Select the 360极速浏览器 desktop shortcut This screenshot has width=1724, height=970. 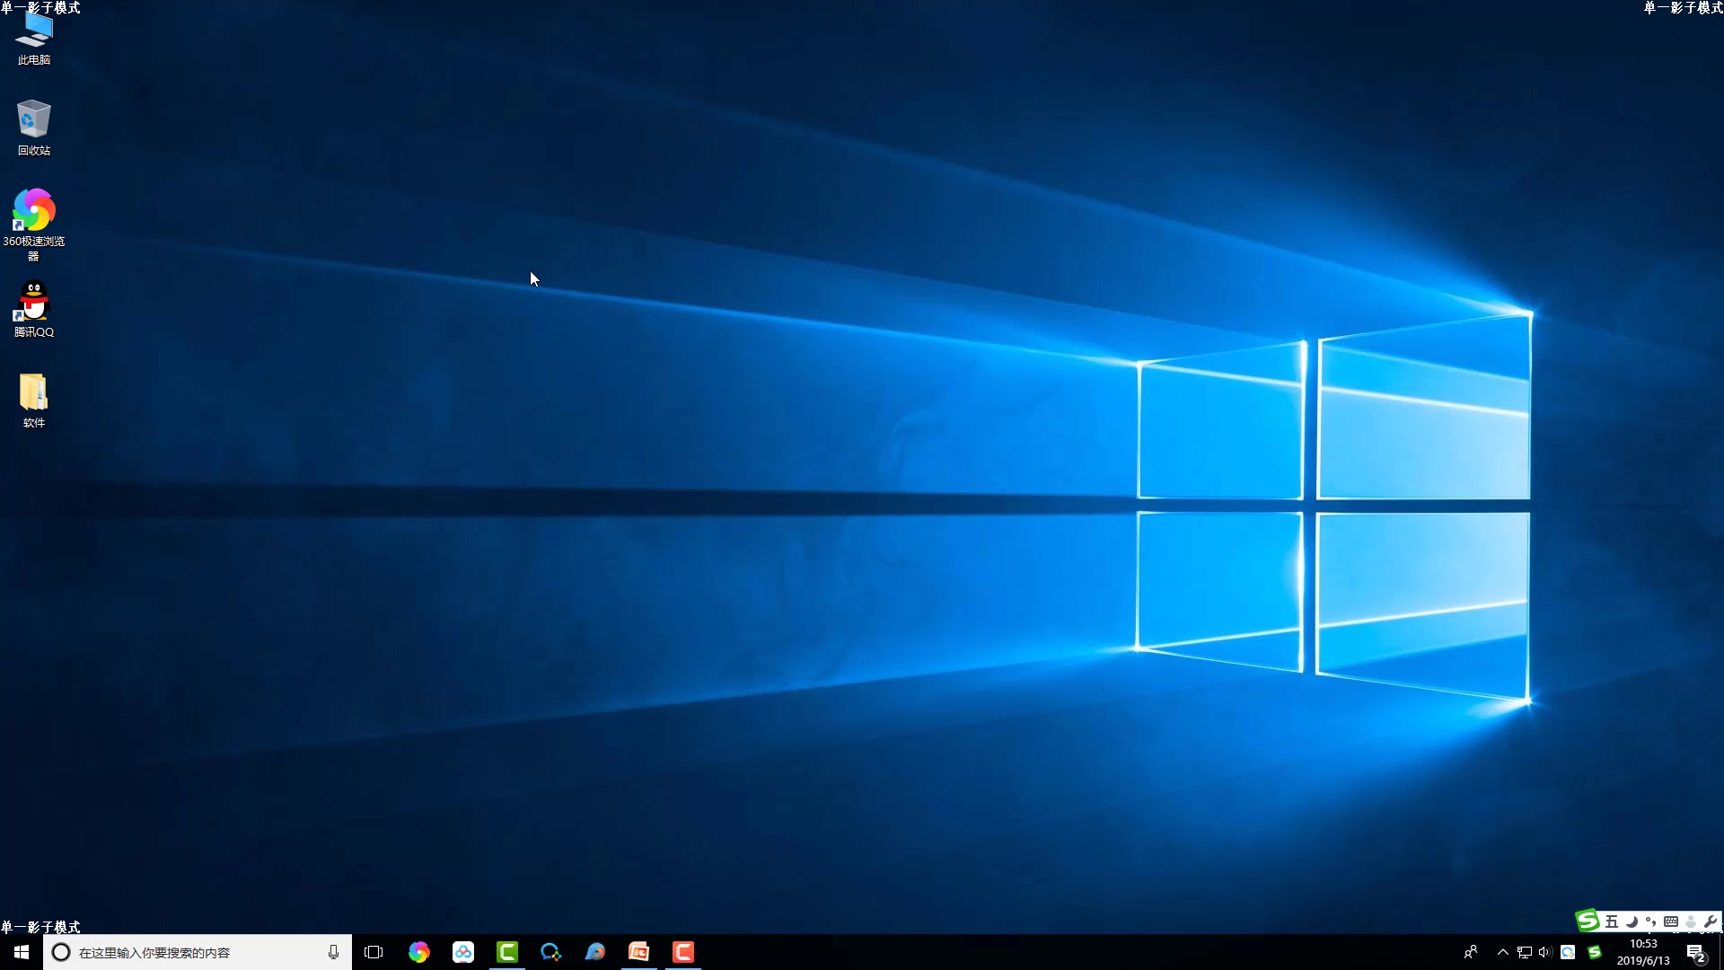pos(34,225)
